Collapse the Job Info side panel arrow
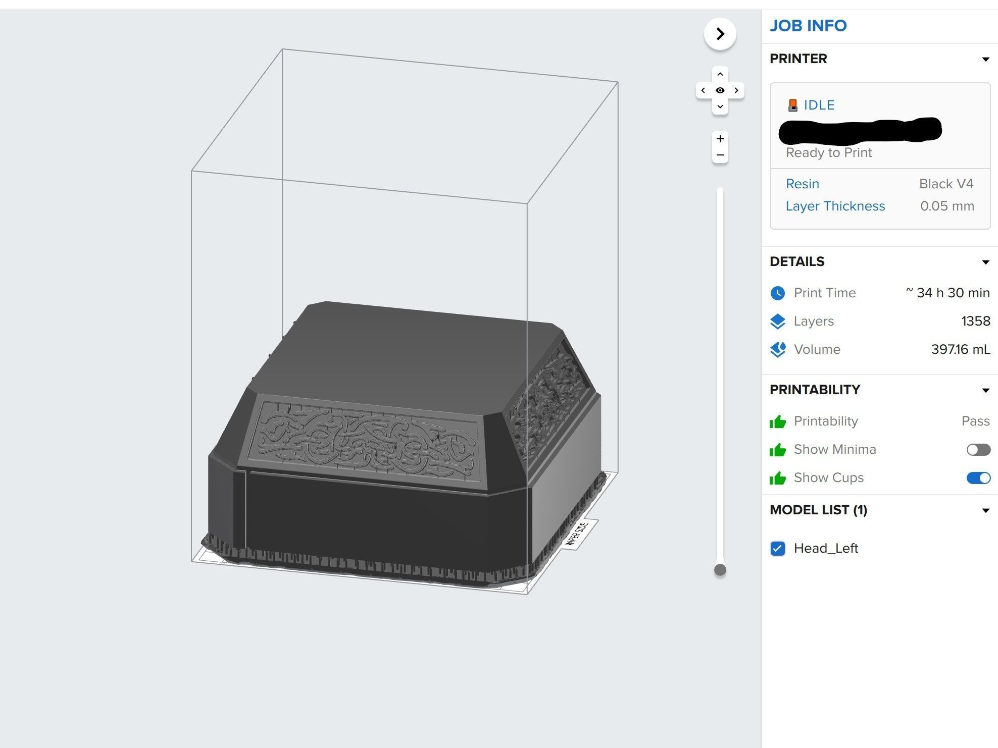 [x=720, y=34]
